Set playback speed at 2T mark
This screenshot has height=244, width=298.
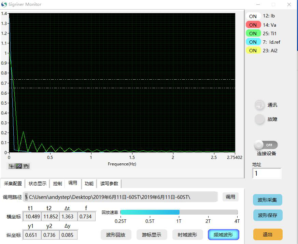tap(208, 212)
